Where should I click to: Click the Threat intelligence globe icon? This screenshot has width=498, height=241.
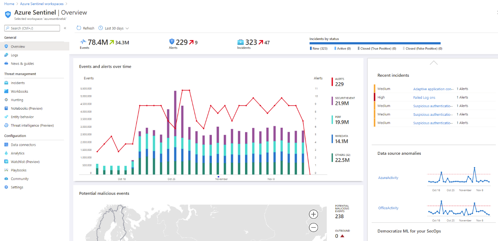click(6, 126)
